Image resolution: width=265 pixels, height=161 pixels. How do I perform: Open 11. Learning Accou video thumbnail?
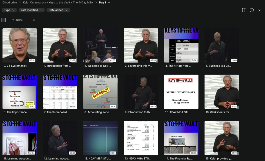pos(20,138)
